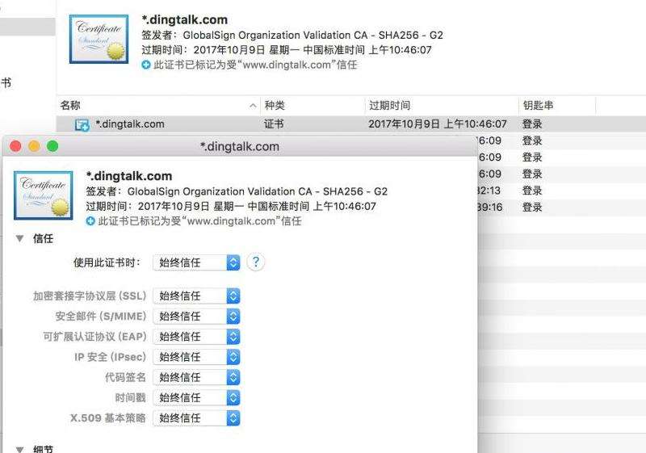Image resolution: width=646 pixels, height=453 pixels.
Task: Click the small certificate icon in *.dingtalk.com row
Action: coord(82,124)
